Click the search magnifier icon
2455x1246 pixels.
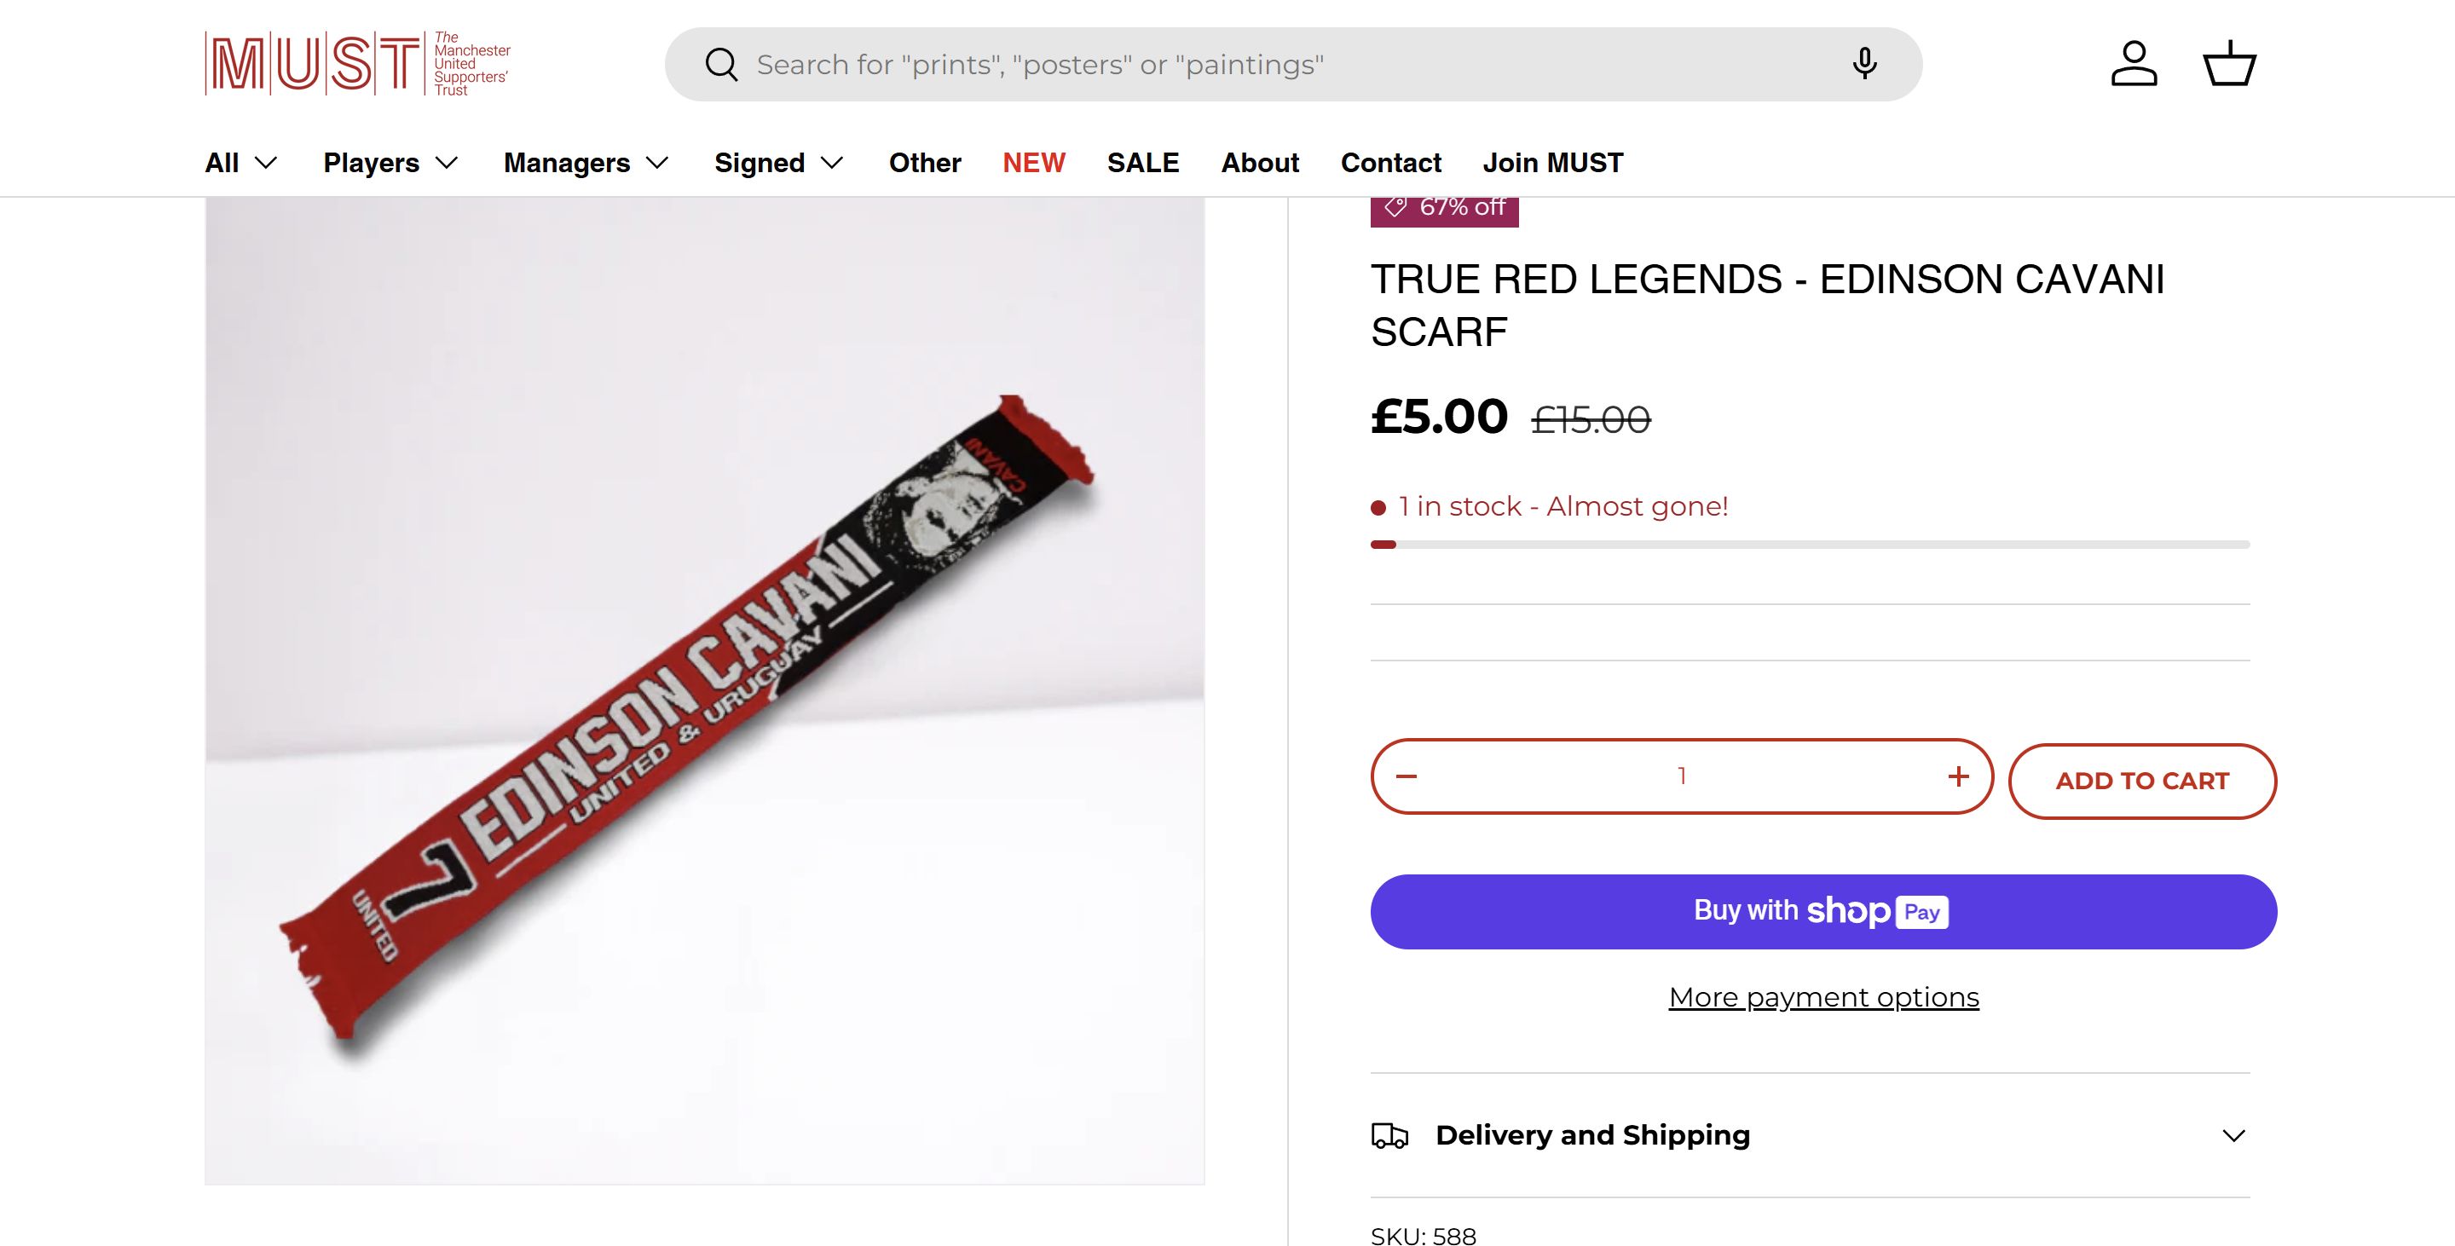(x=721, y=65)
